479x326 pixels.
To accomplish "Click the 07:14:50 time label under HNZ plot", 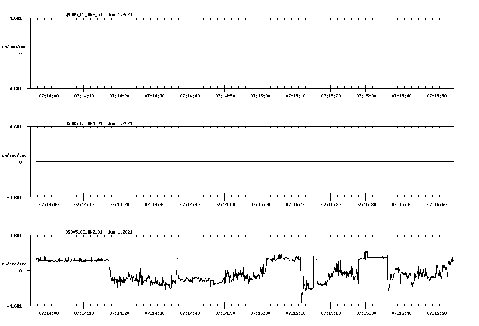I will coord(225,313).
